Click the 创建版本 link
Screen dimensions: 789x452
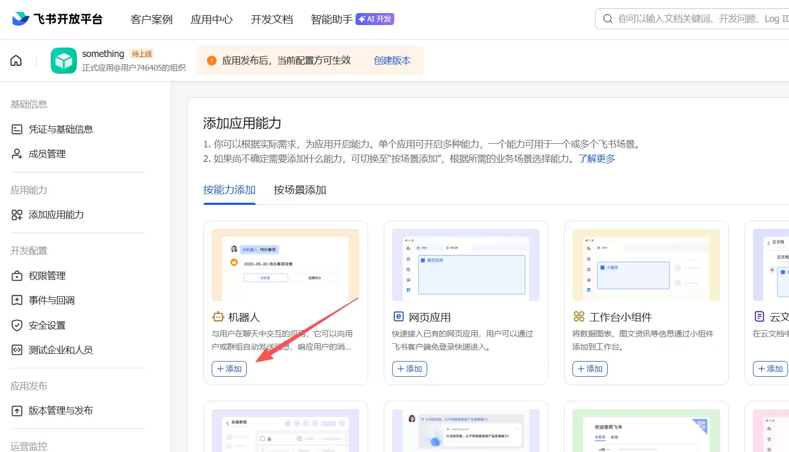[392, 61]
